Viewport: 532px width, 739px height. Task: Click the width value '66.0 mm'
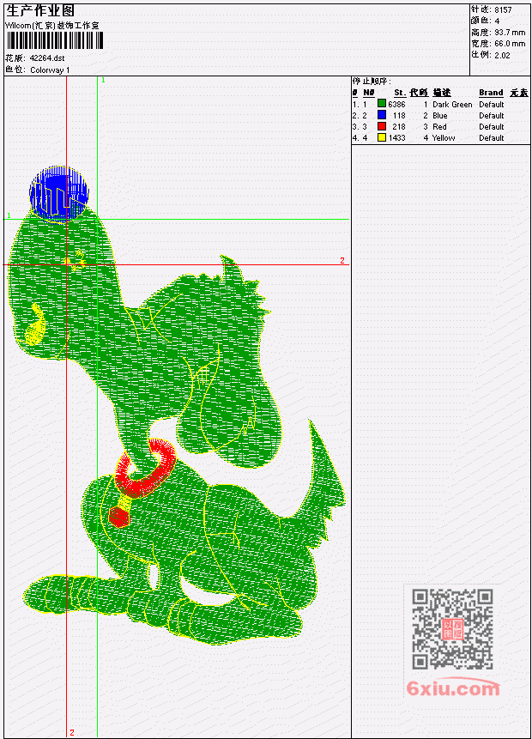click(x=510, y=44)
